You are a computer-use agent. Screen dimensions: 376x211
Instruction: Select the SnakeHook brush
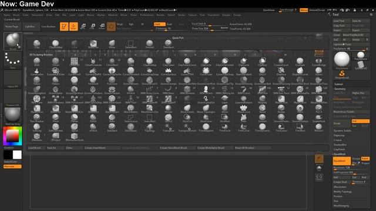318,118
